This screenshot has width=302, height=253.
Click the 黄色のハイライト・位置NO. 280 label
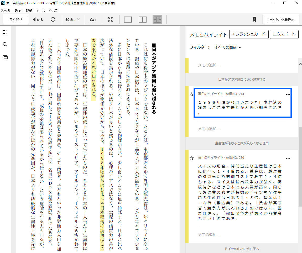pos(221,157)
